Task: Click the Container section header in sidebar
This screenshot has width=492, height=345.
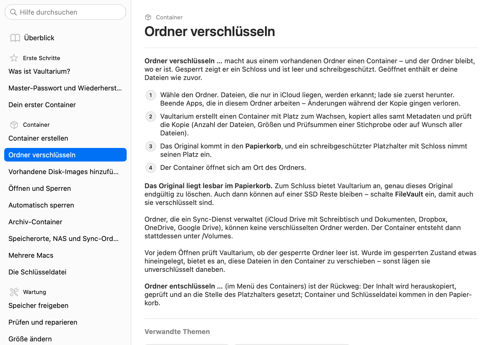Action: click(x=36, y=125)
